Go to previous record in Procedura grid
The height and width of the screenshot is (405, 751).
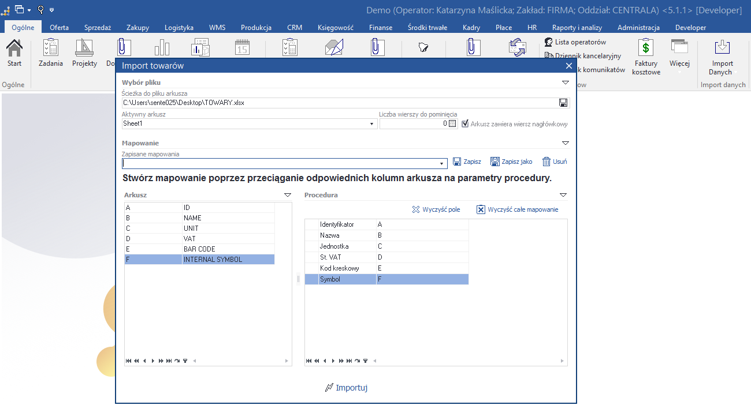click(325, 361)
